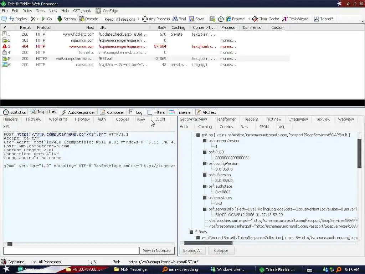Click View in Notepad button
Screen dimensions: 365x274
(x=157, y=250)
